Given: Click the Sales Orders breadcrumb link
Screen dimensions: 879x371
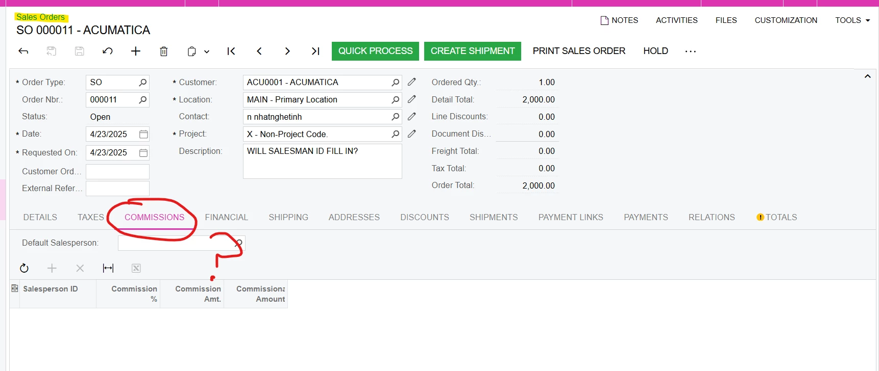Looking at the screenshot, I should point(40,17).
